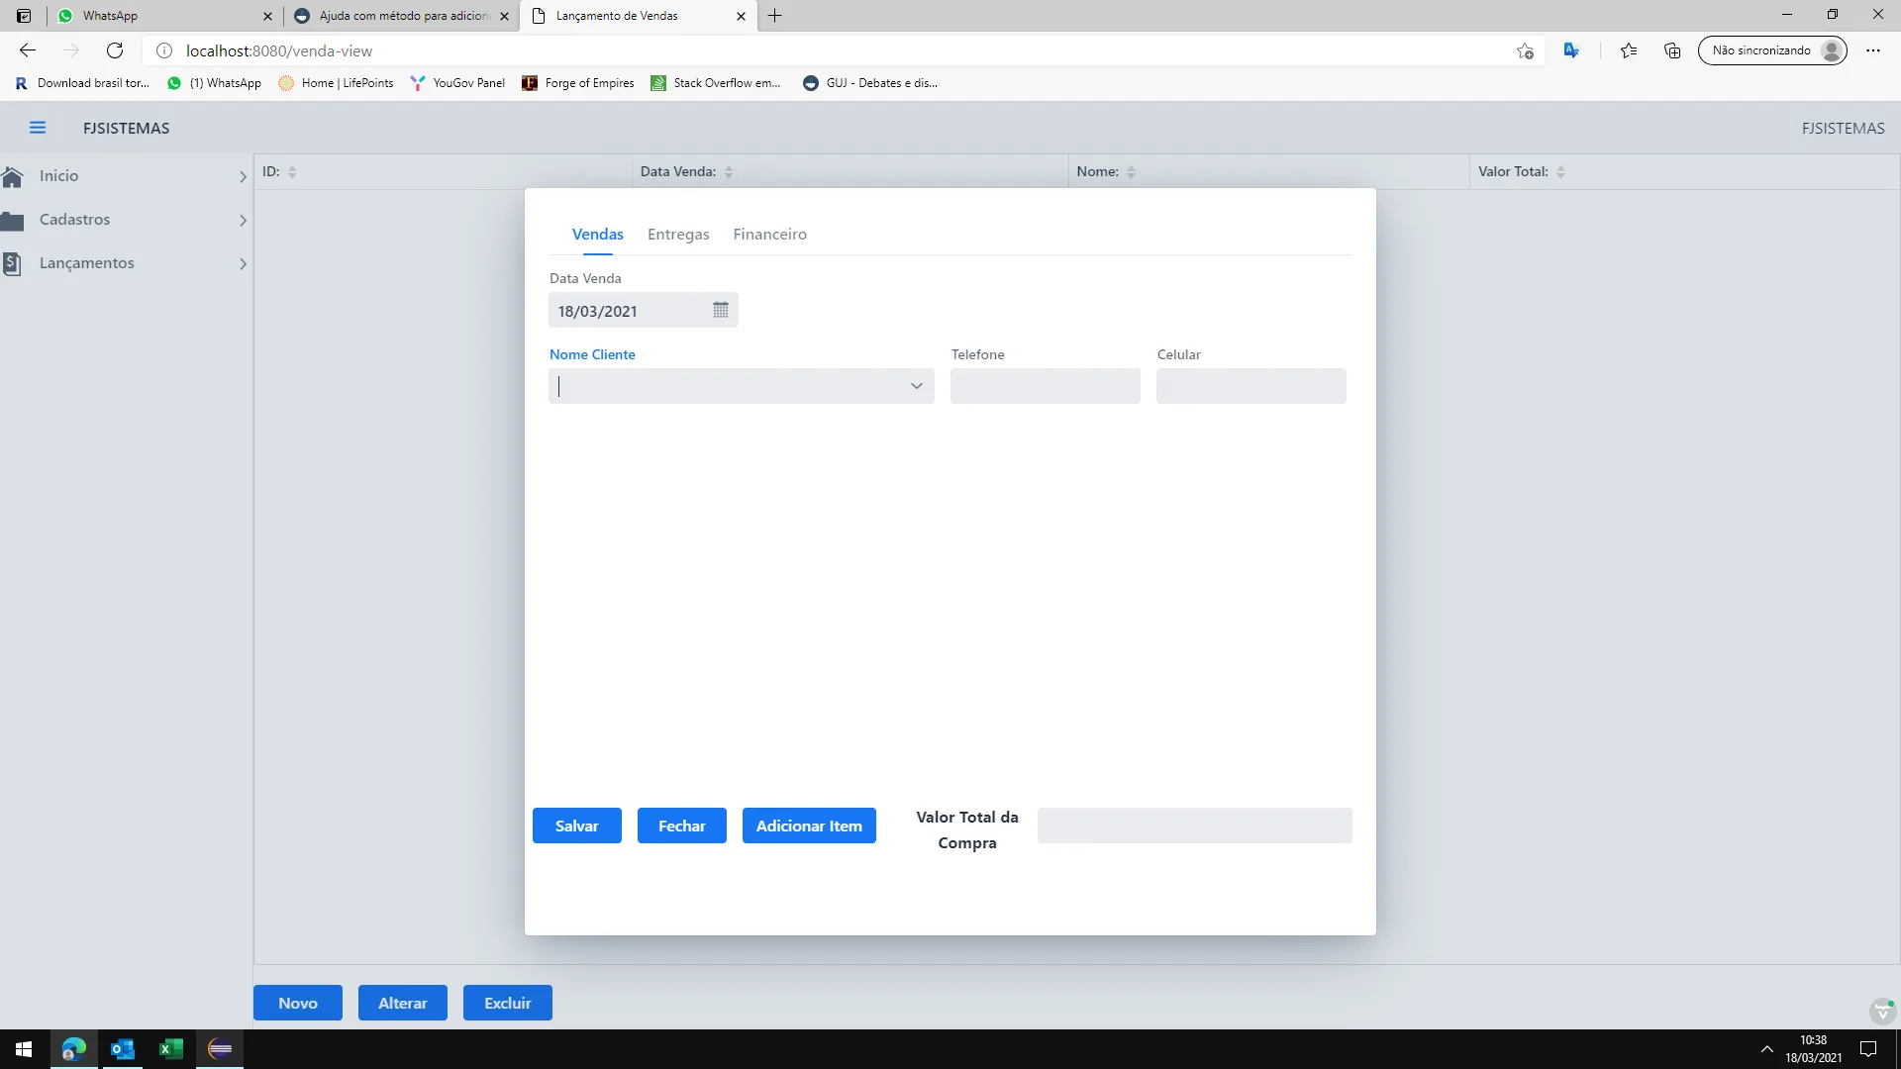Switch to the Financeiro tab
This screenshot has height=1069, width=1901.
pyautogui.click(x=769, y=235)
